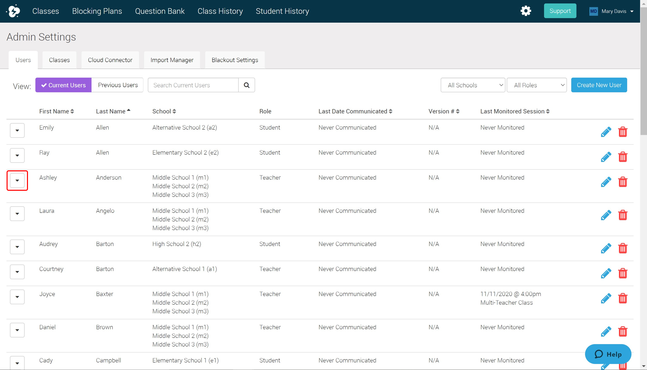Click the app logo icon
Image resolution: width=647 pixels, height=370 pixels.
click(13, 11)
